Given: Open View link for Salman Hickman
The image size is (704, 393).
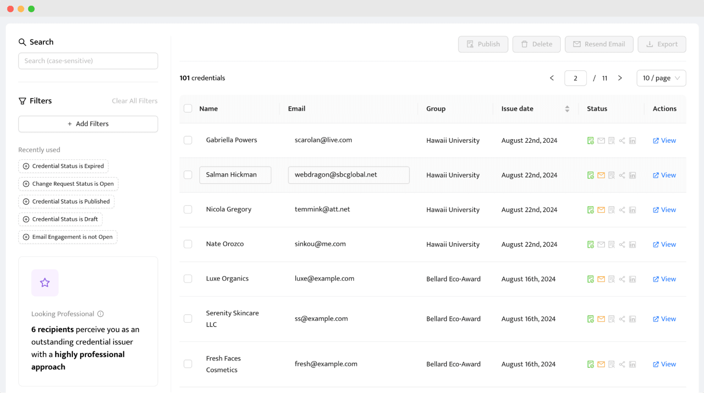Looking at the screenshot, I should (664, 175).
